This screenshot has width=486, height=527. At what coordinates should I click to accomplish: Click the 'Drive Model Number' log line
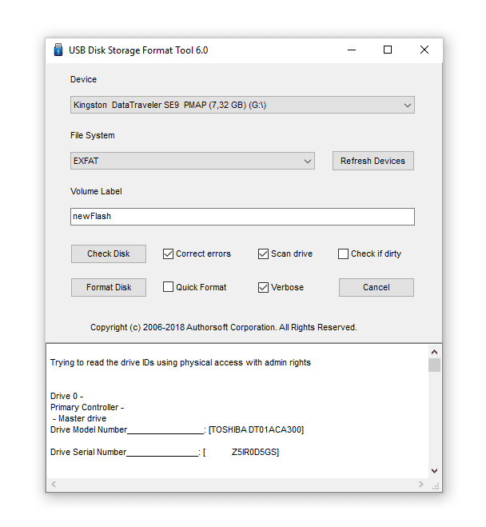[177, 430]
